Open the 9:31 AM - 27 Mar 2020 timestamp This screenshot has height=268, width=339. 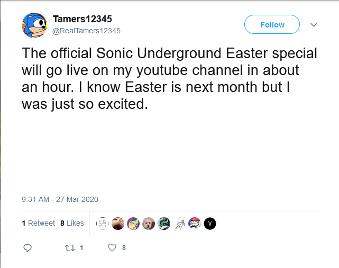coord(60,199)
